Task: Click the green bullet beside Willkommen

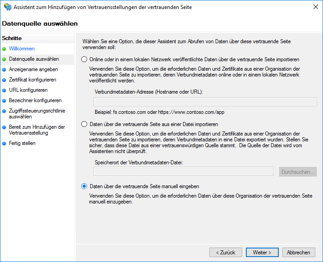Action: [x=5, y=49]
